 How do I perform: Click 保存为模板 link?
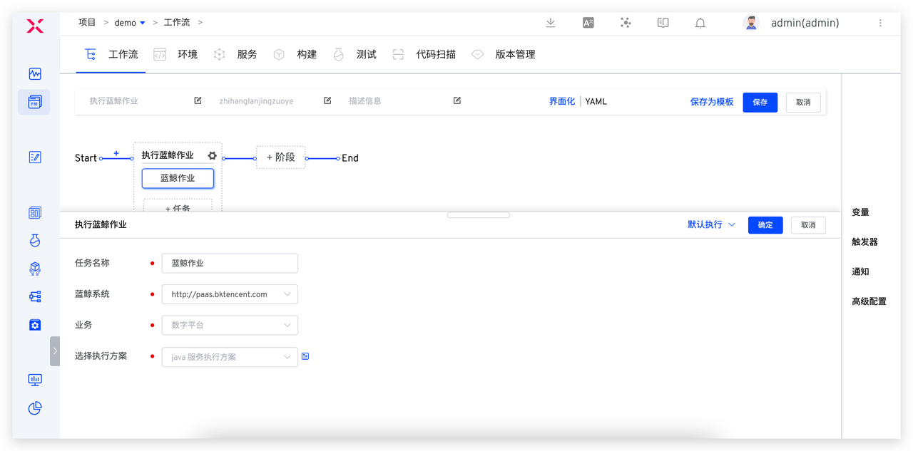click(712, 102)
